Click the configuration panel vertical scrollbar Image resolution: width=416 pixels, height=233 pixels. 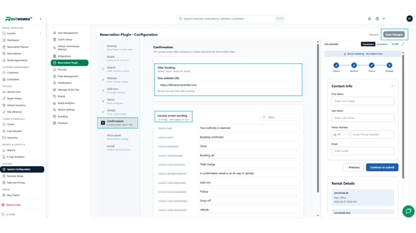pos(318,118)
